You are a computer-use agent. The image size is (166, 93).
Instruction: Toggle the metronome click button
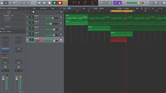coord(120,3)
